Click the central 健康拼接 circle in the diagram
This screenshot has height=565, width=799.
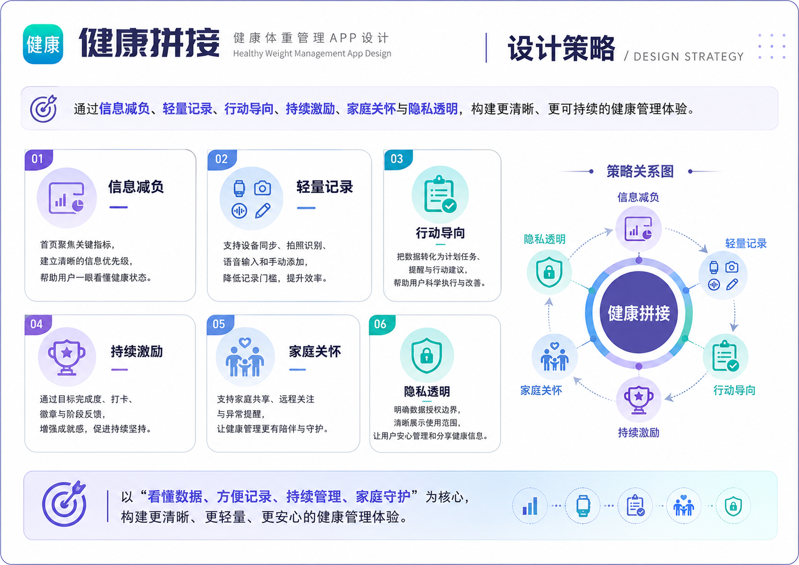[638, 313]
